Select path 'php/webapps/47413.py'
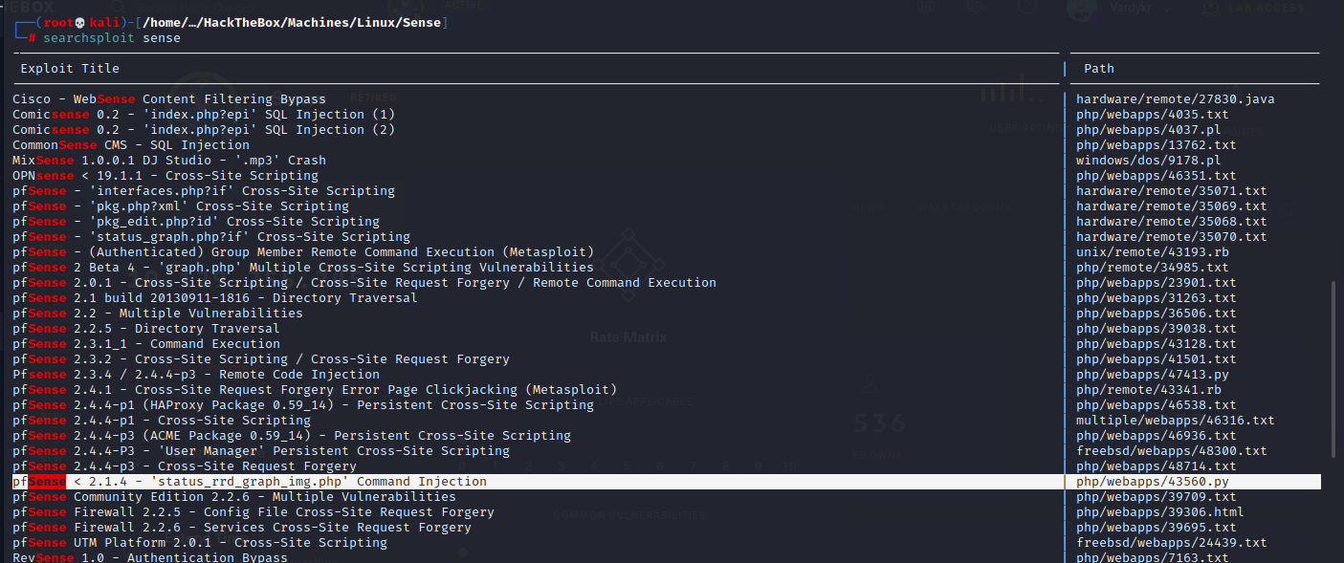Viewport: 1344px width, 563px height. coord(1153,375)
